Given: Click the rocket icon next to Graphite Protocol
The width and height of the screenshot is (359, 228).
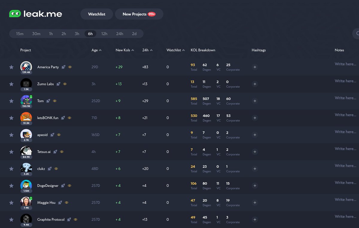Looking at the screenshot, I should [x=69, y=219].
